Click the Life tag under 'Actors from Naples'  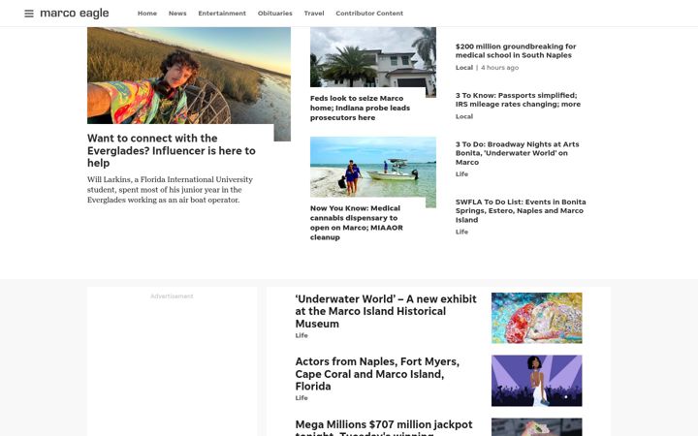coord(301,398)
